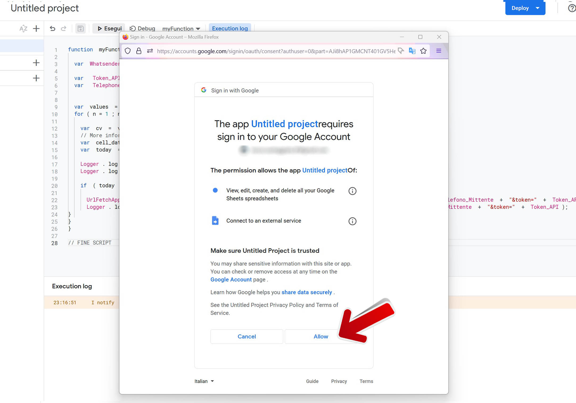
Task: Click the Sign in with Google header
Action: pyautogui.click(x=235, y=90)
